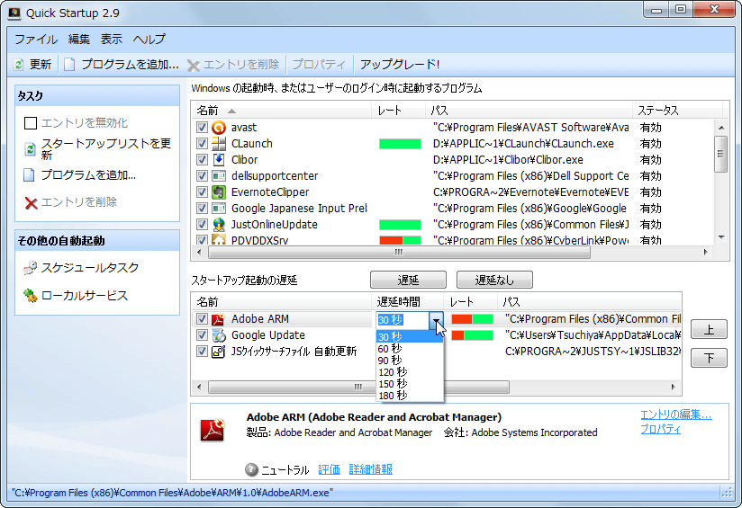Click the EvernoteClipper elephant icon

tap(219, 192)
